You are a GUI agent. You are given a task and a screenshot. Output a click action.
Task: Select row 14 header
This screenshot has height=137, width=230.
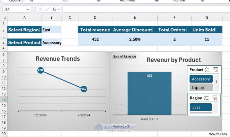(3, 100)
